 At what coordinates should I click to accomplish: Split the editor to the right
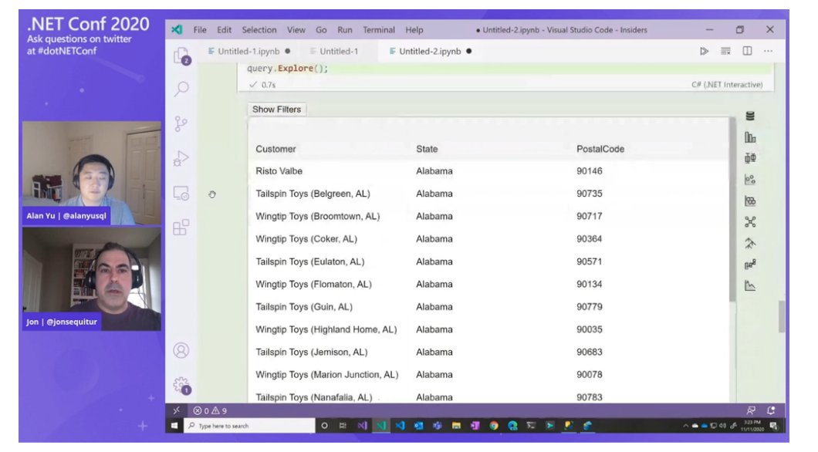(747, 51)
